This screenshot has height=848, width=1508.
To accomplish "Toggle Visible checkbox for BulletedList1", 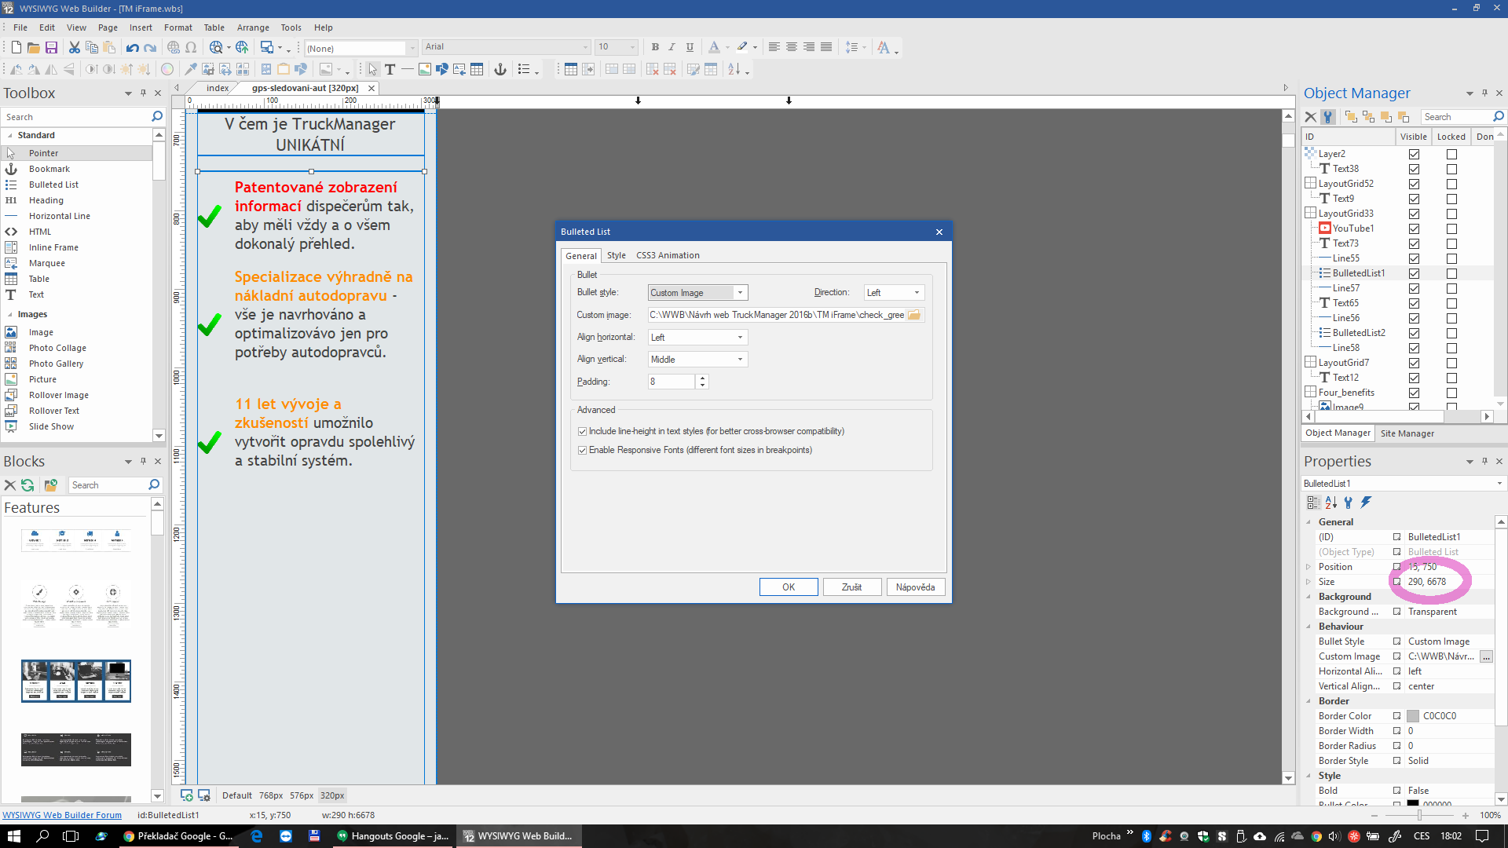I will 1414,273.
